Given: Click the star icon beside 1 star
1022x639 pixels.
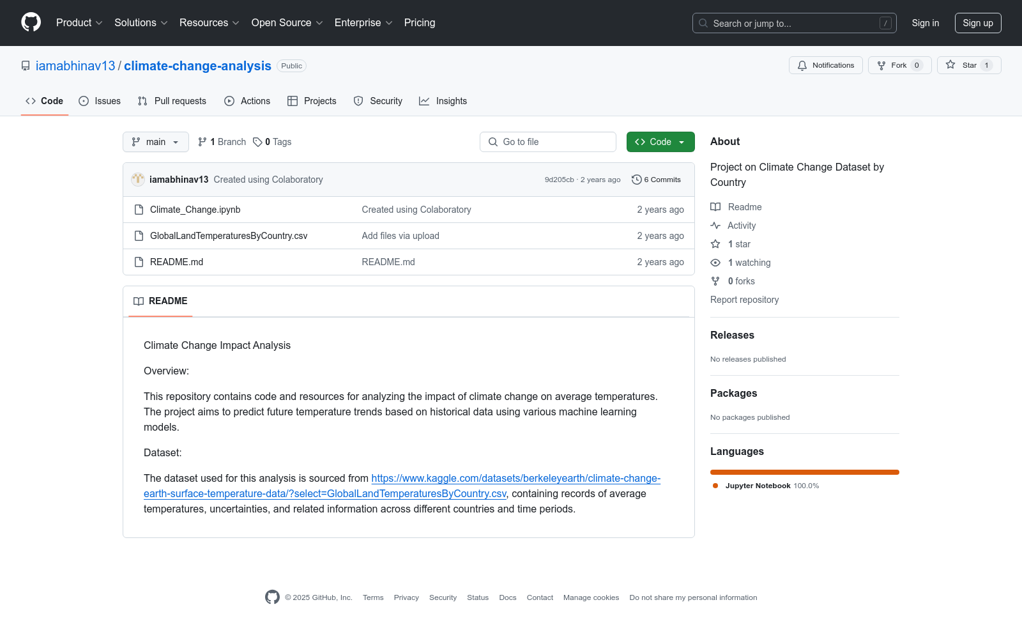Looking at the screenshot, I should pyautogui.click(x=715, y=244).
